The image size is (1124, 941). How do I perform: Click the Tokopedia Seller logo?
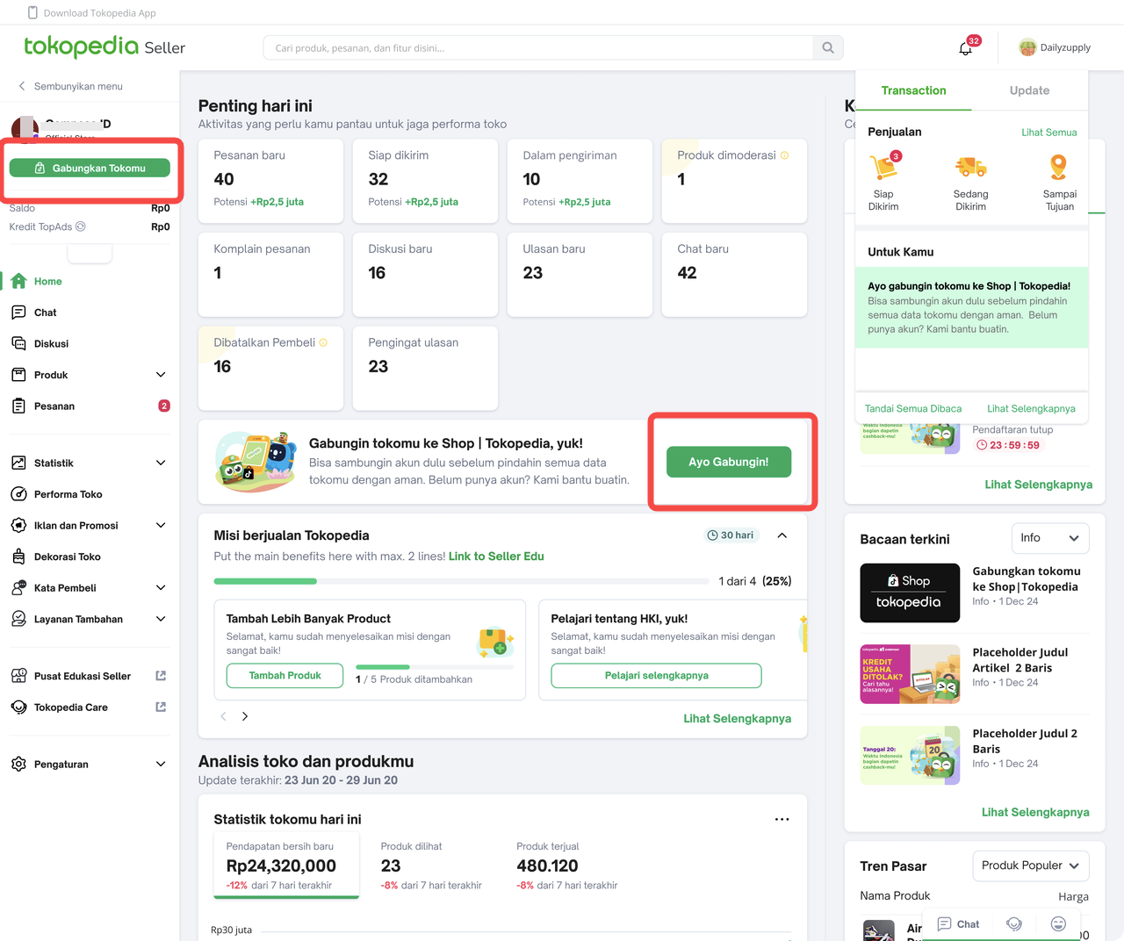tap(104, 47)
